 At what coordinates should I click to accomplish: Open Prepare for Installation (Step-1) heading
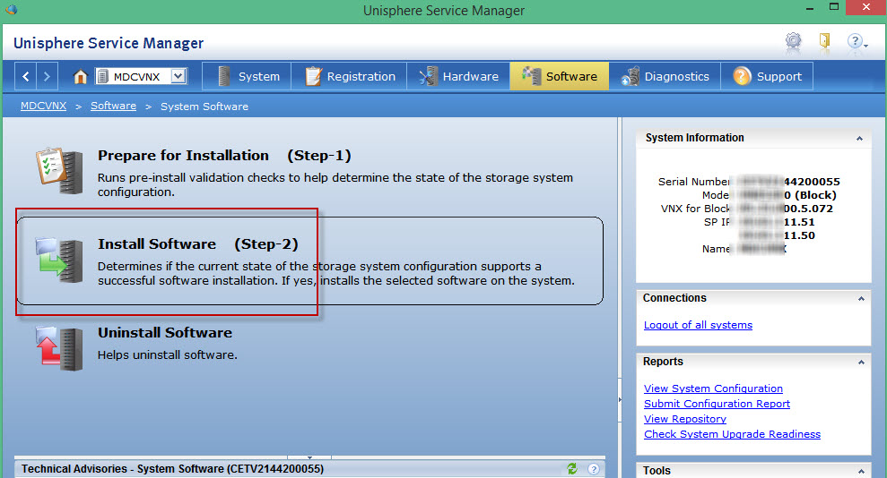224,155
